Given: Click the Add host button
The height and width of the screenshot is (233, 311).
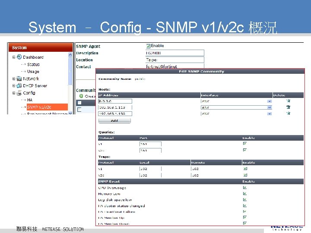Looking at the screenshot, I should pyautogui.click(x=114, y=121).
